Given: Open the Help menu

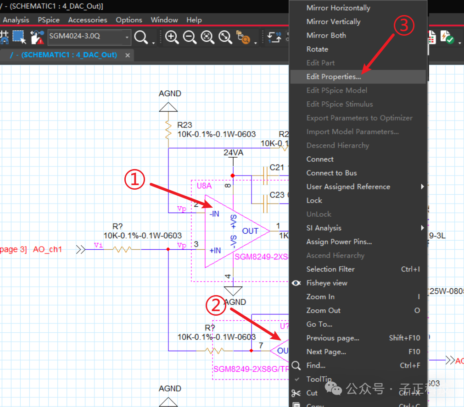Looking at the screenshot, I should (x=194, y=20).
